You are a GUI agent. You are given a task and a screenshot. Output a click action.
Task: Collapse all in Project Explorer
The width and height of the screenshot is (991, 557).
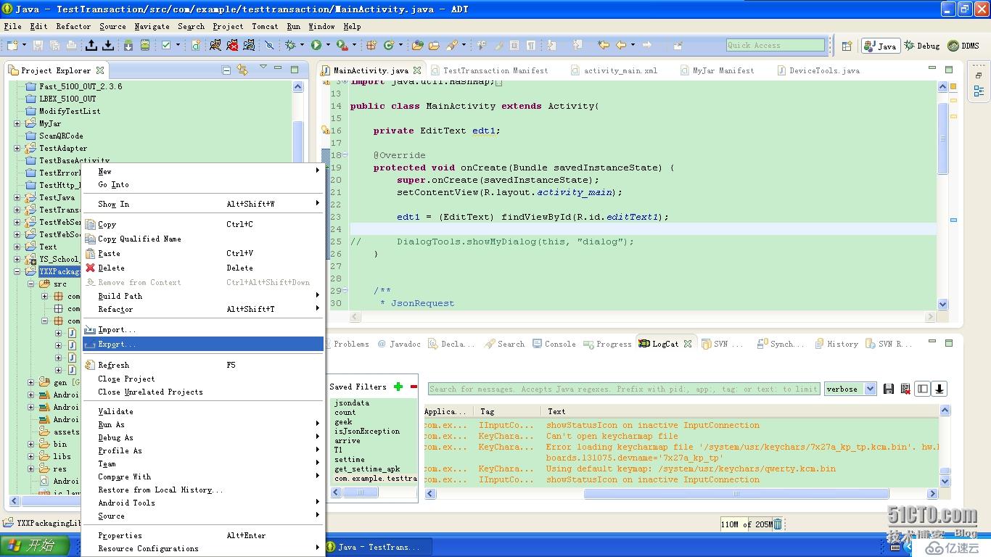pyautogui.click(x=226, y=70)
